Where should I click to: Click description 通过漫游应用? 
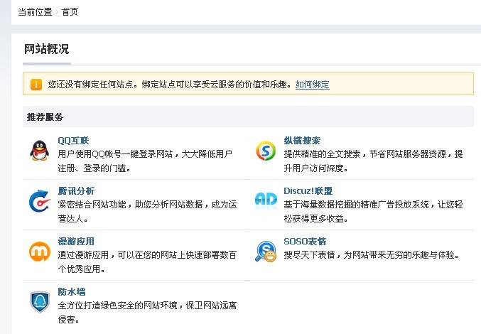[x=83, y=255]
